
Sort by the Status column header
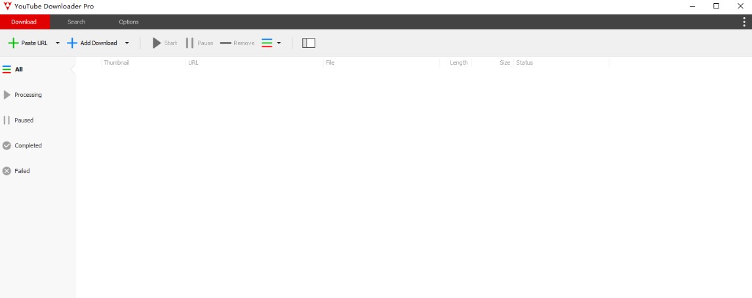point(524,63)
